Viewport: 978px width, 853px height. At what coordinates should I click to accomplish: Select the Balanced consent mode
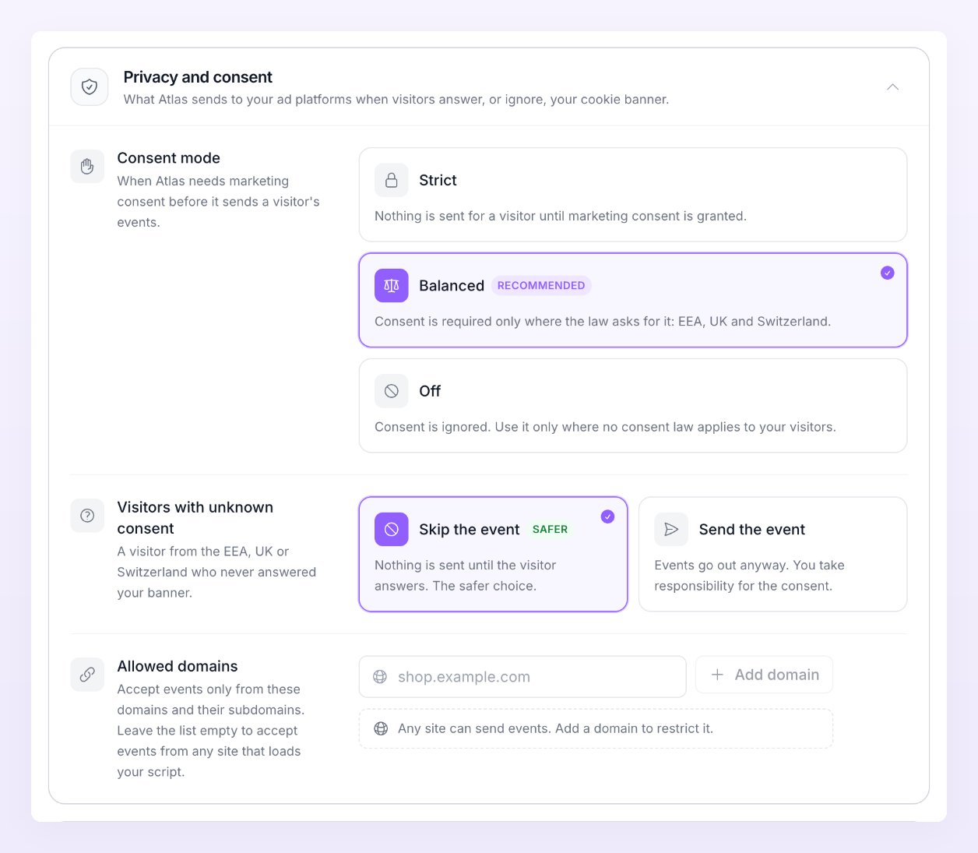633,300
